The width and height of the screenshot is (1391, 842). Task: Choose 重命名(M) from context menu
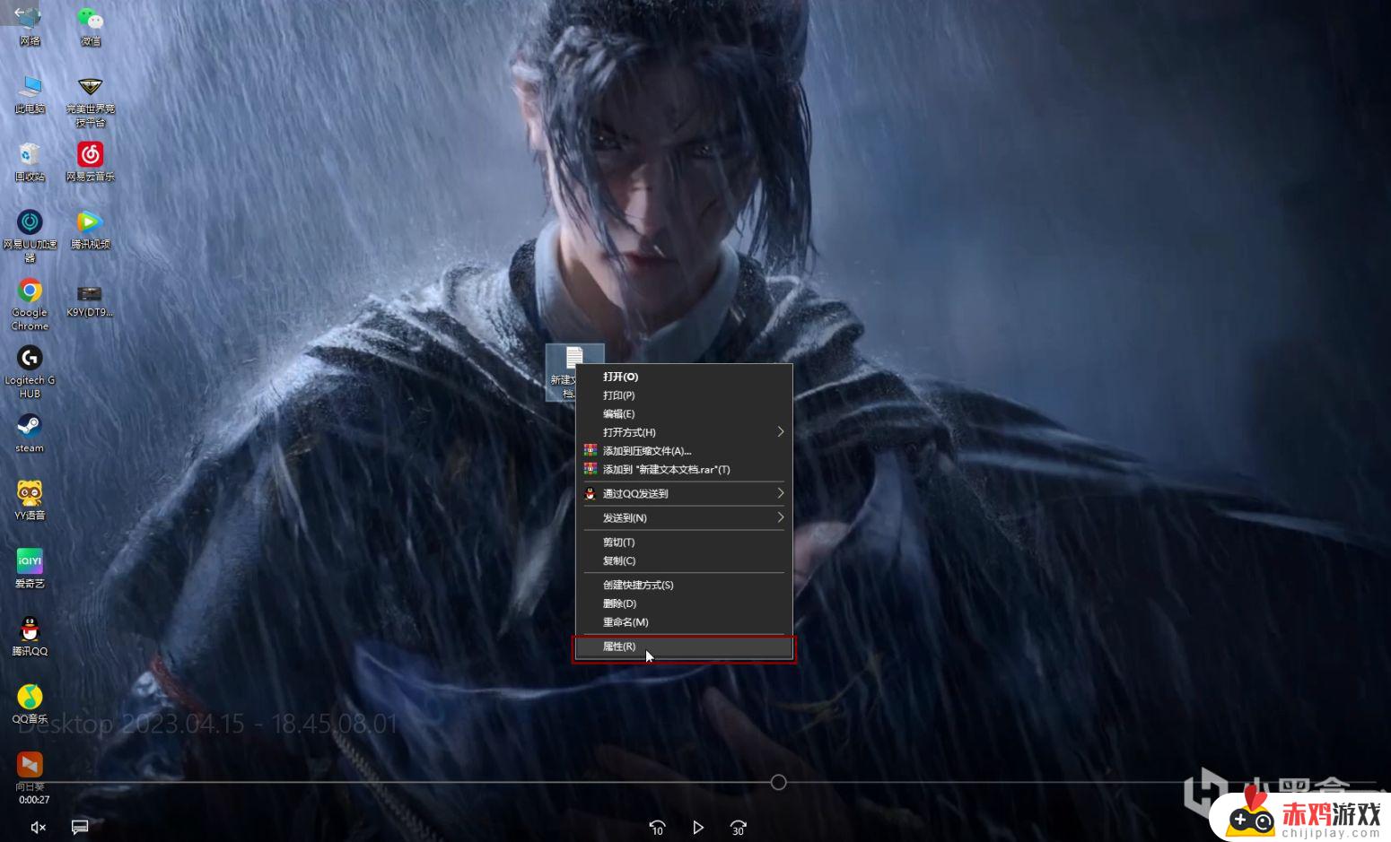[x=684, y=622]
